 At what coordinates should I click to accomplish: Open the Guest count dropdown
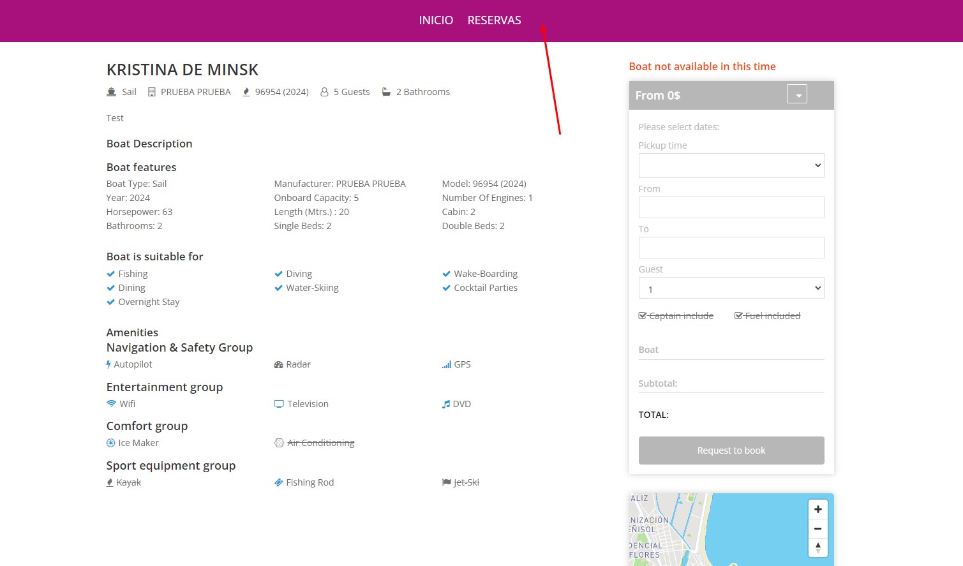(731, 288)
